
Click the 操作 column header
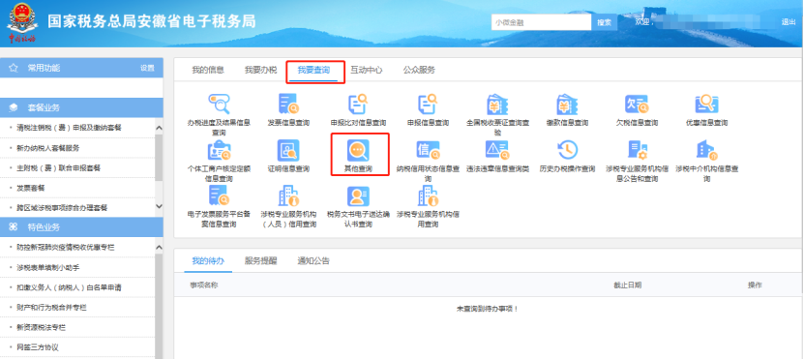coord(755,285)
